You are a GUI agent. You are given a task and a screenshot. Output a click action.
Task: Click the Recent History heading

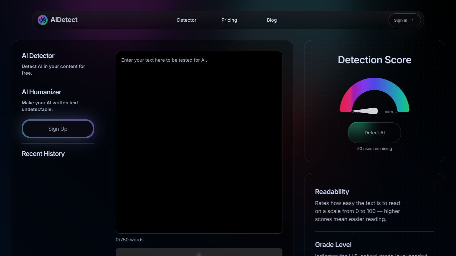coord(43,154)
